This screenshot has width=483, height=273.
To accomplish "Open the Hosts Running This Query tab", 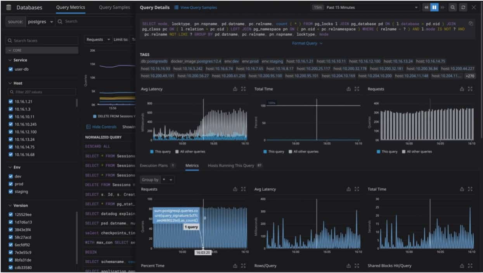I will point(235,165).
